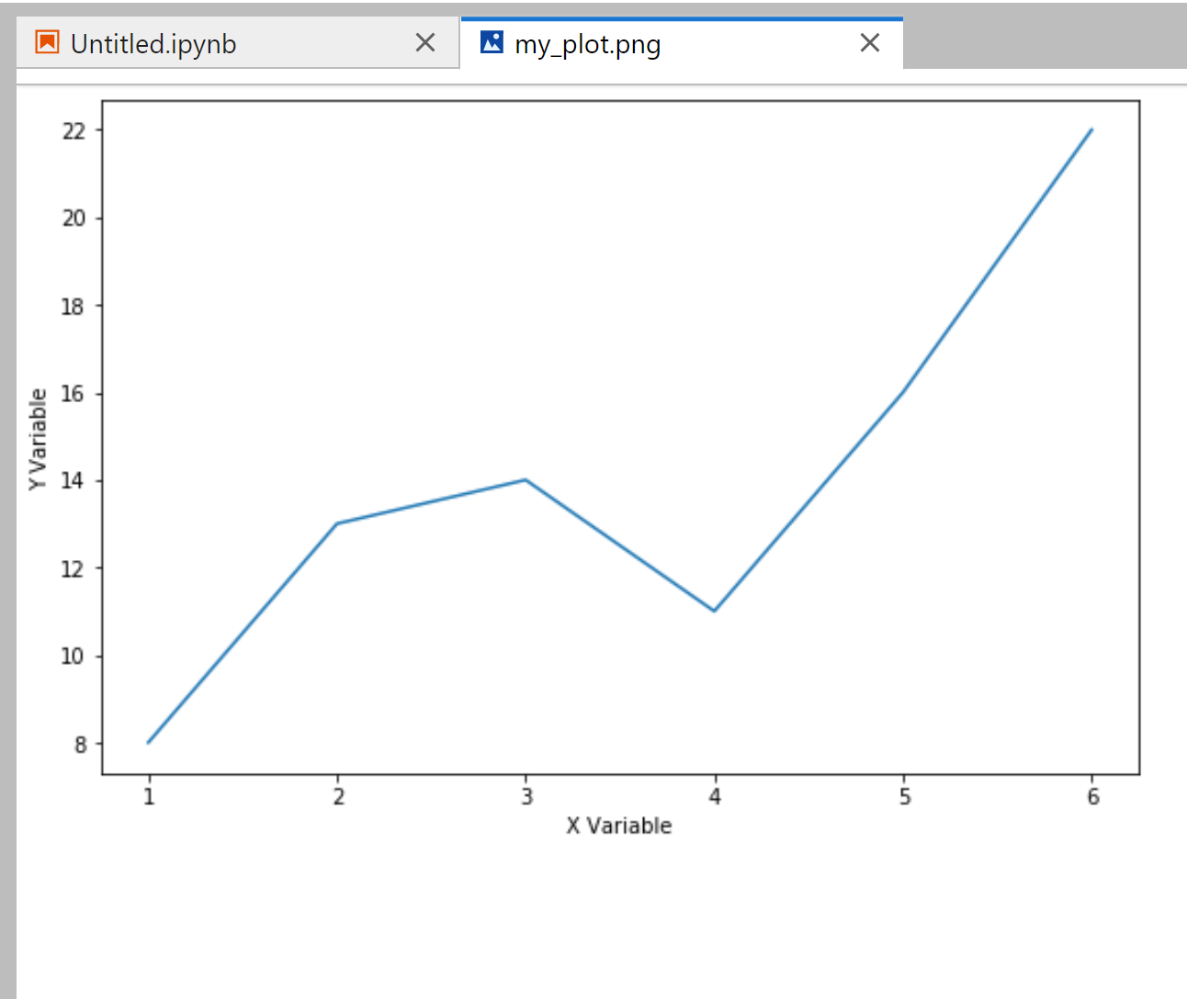The image size is (1187, 999).
Task: Click the blue image icon on my_plot.png
Action: click(492, 42)
